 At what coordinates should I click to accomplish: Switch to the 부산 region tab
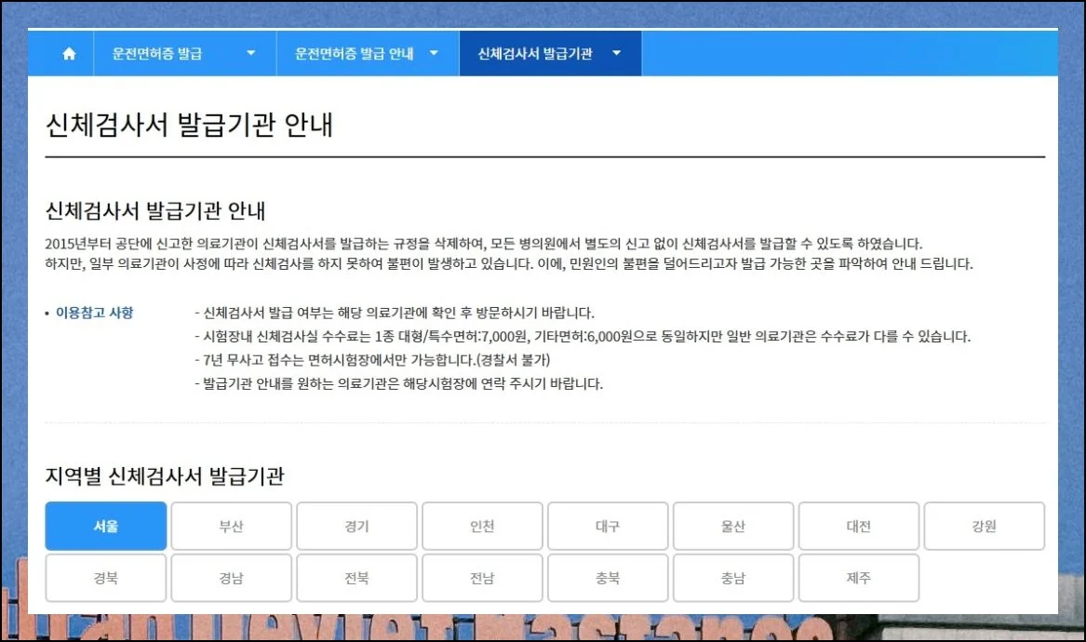[x=232, y=527]
